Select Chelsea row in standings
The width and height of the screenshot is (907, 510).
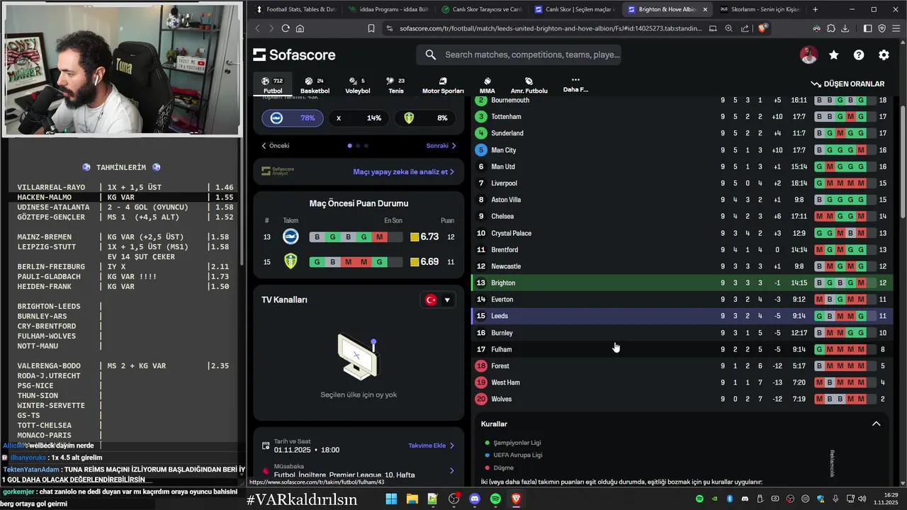point(682,217)
